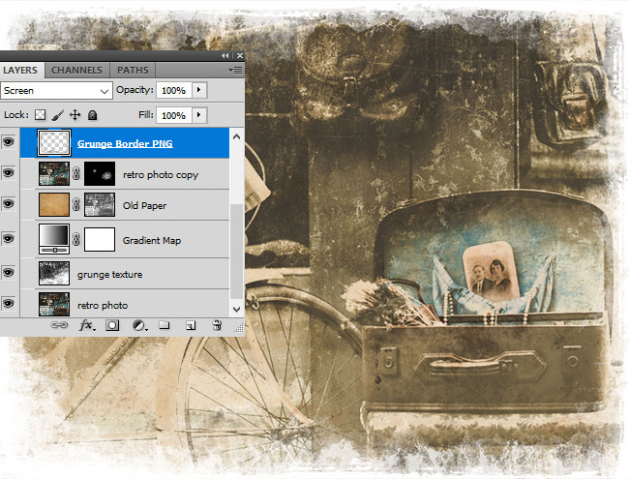Delete layer with trash icon
This screenshot has width=629, height=479.
pos(217,326)
